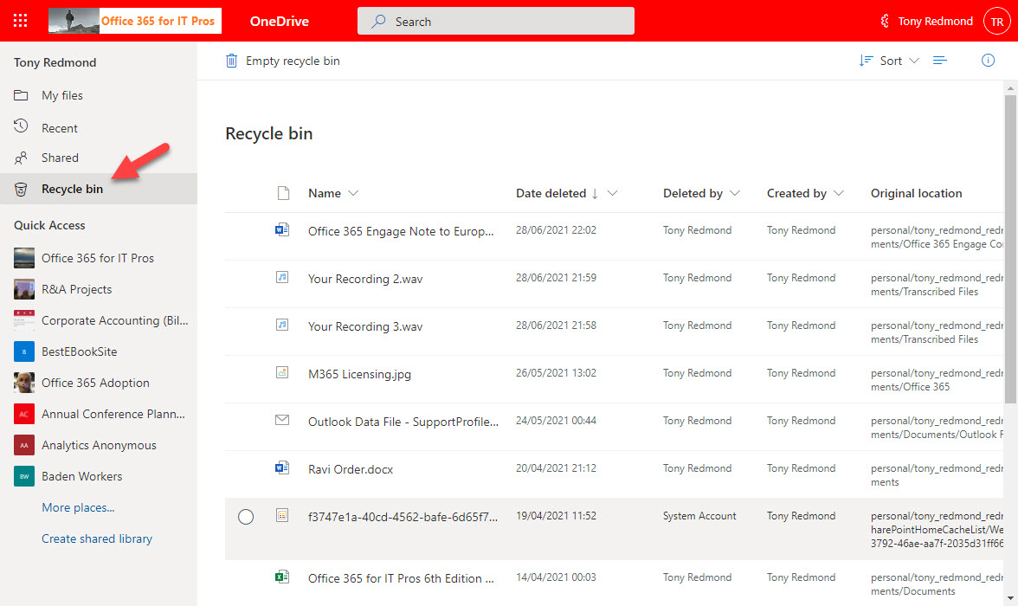Open Office 365 Adoption library
1018x606 pixels.
[x=95, y=383]
